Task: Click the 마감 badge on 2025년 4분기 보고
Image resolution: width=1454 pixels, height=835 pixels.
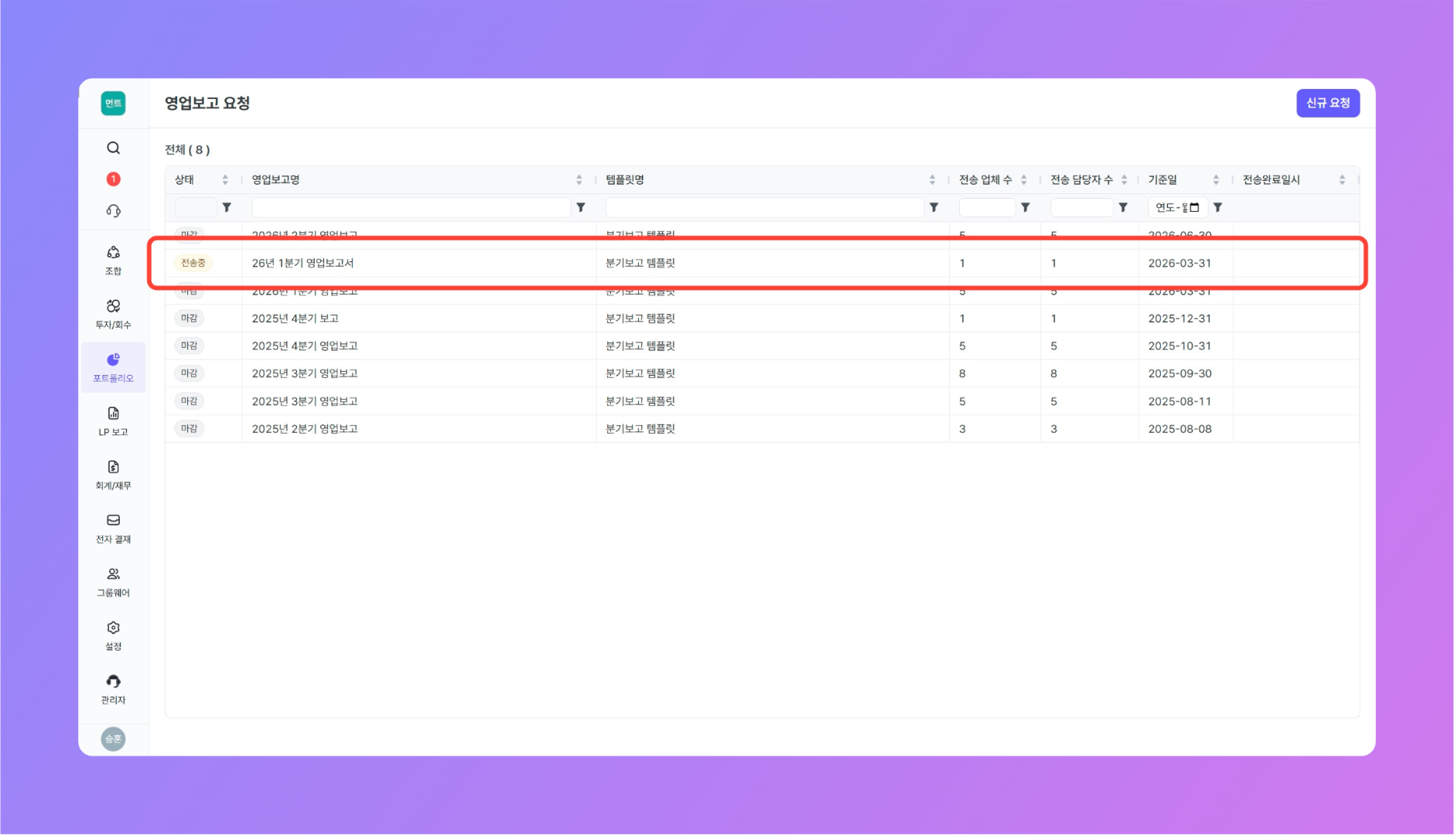Action: click(x=189, y=319)
